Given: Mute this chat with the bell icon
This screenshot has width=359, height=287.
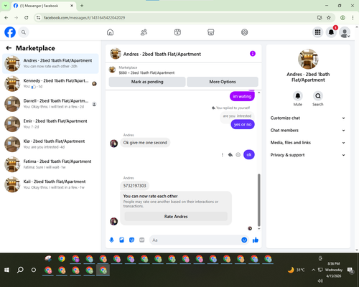Looking at the screenshot, I should coord(297,96).
